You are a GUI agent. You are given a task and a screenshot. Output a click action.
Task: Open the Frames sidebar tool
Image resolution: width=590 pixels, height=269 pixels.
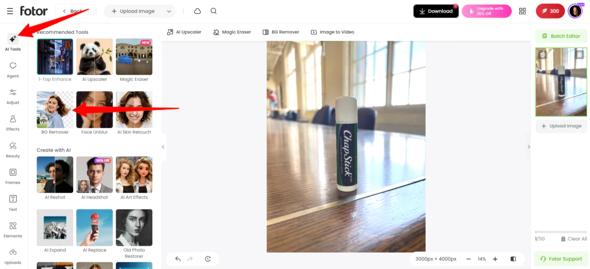coord(13,176)
